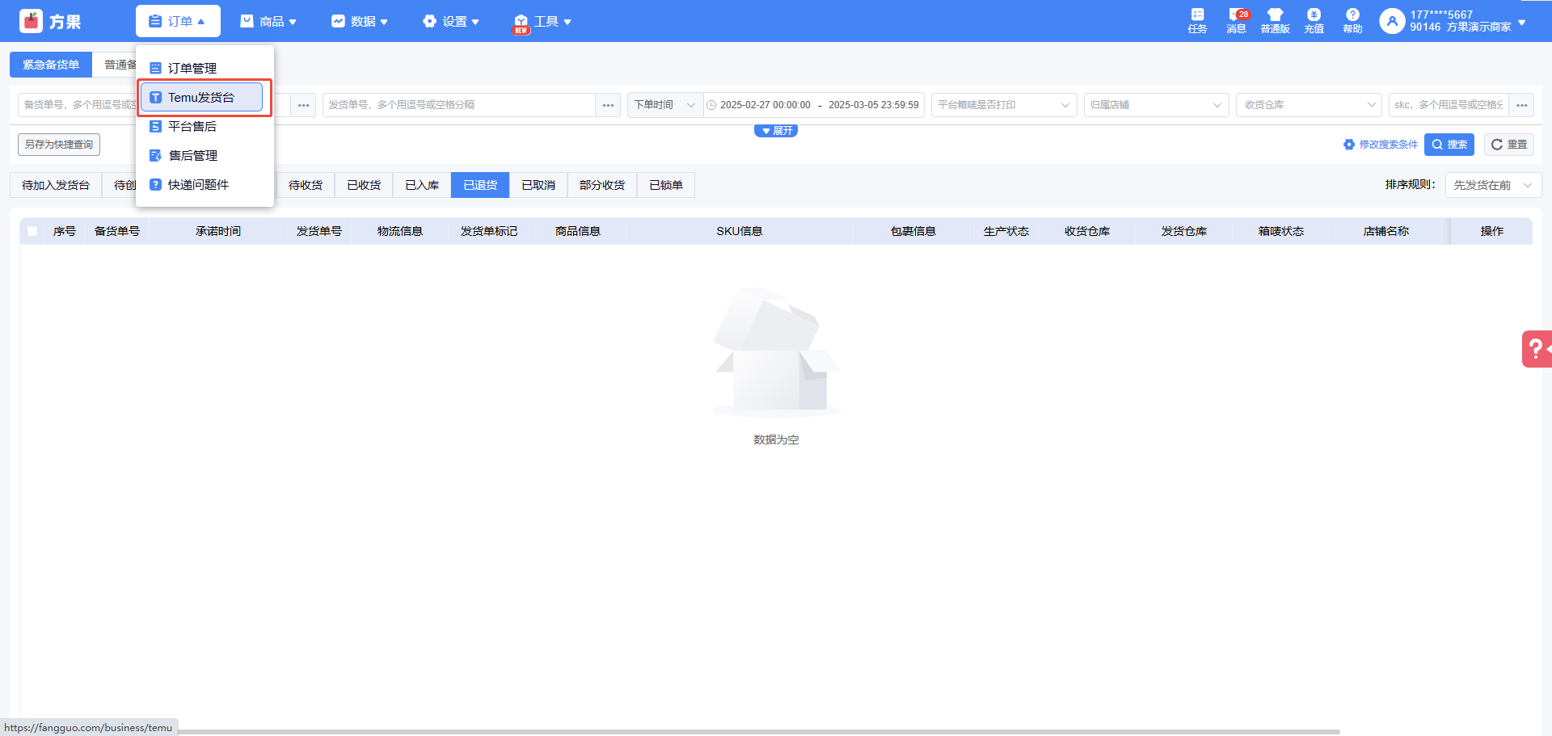1552x736 pixels.
Task: Click the 发货单号 input field
Action: (459, 105)
